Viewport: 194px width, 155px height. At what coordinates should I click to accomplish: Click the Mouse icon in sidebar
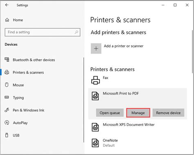(x=7, y=85)
